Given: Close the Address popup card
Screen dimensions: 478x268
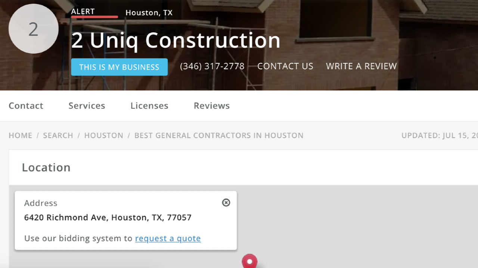Looking at the screenshot, I should 226,202.
